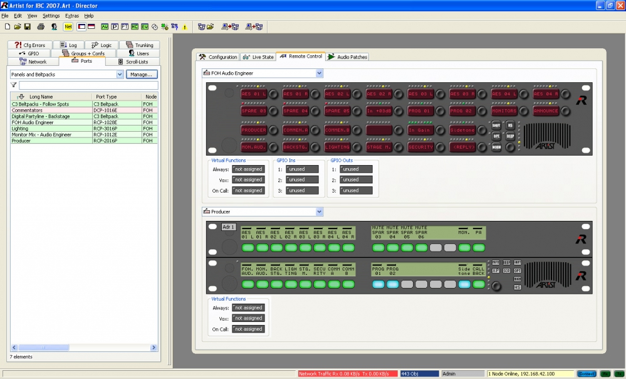Expand the Producer panel selector dropdown
626x379 pixels.
point(319,212)
